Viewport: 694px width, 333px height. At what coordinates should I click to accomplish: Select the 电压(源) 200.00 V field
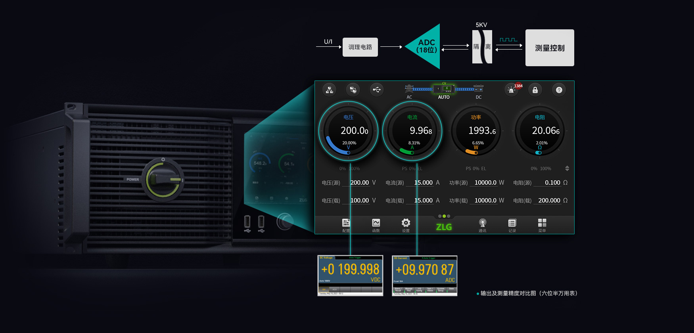pyautogui.click(x=360, y=183)
